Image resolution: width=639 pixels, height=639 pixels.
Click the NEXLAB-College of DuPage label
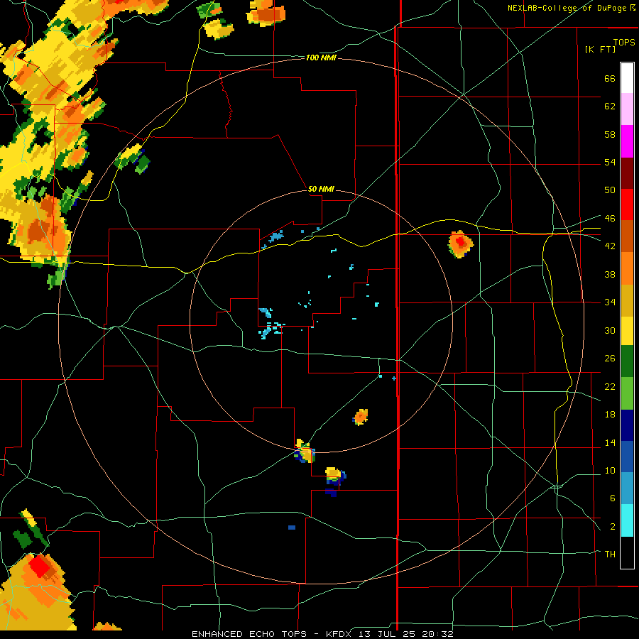567,8
